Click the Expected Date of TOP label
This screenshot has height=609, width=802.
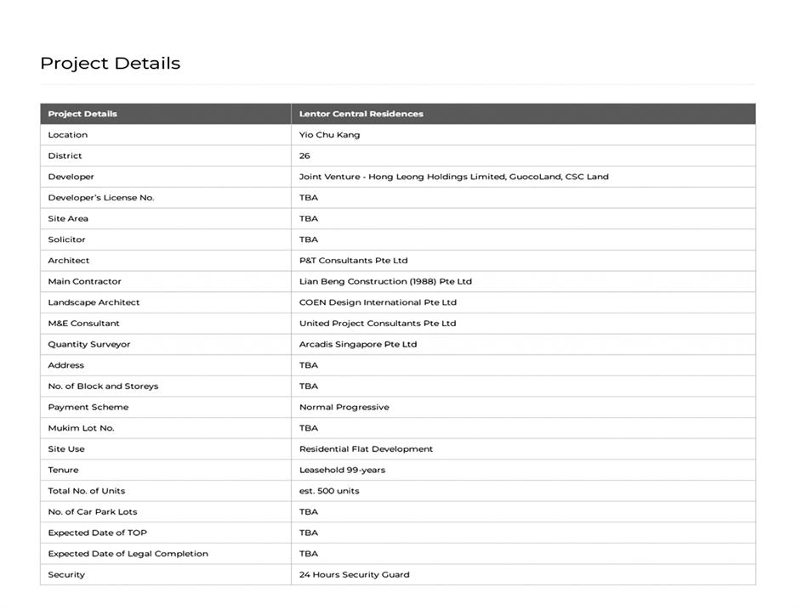(x=97, y=533)
